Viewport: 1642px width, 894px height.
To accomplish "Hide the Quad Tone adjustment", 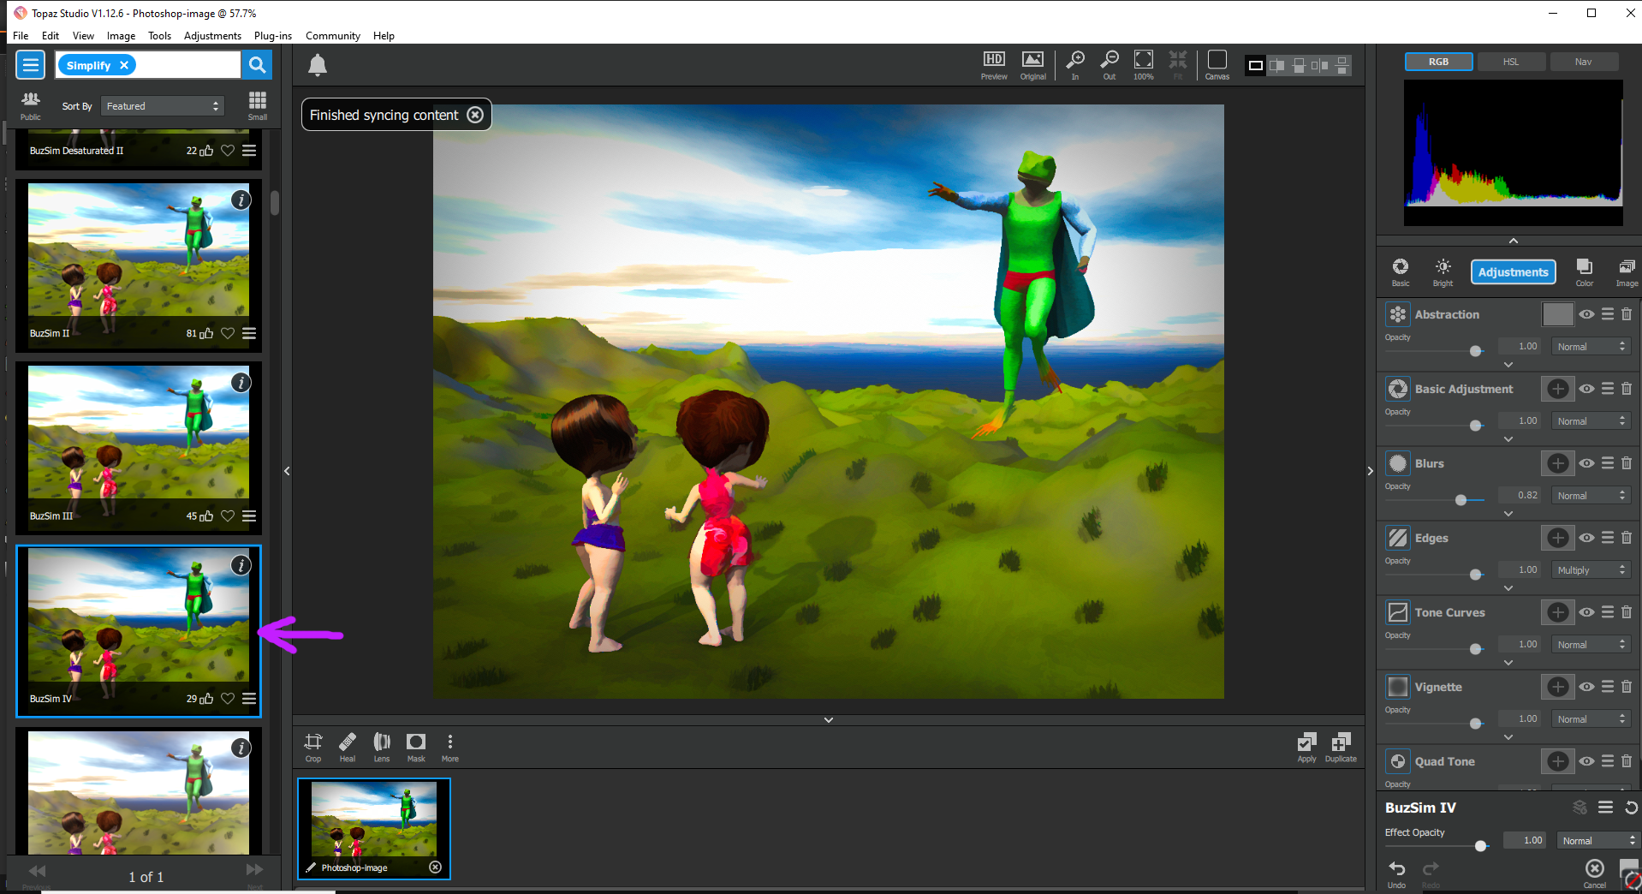I will tap(1587, 761).
